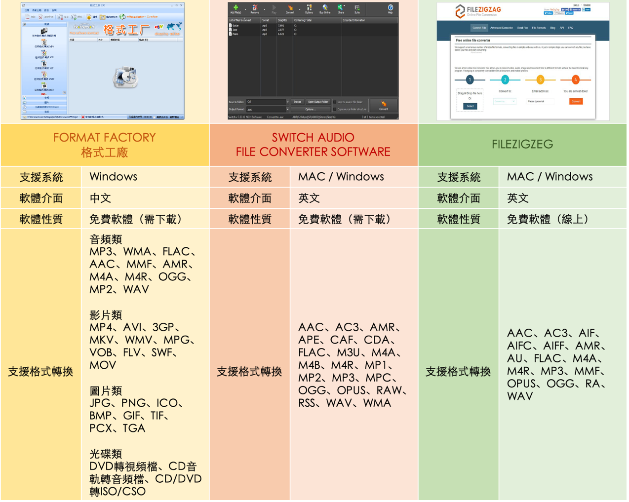Screen dimensions: 629x502
Task: Select the Piano file row in Switch
Action: pyautogui.click(x=313, y=34)
